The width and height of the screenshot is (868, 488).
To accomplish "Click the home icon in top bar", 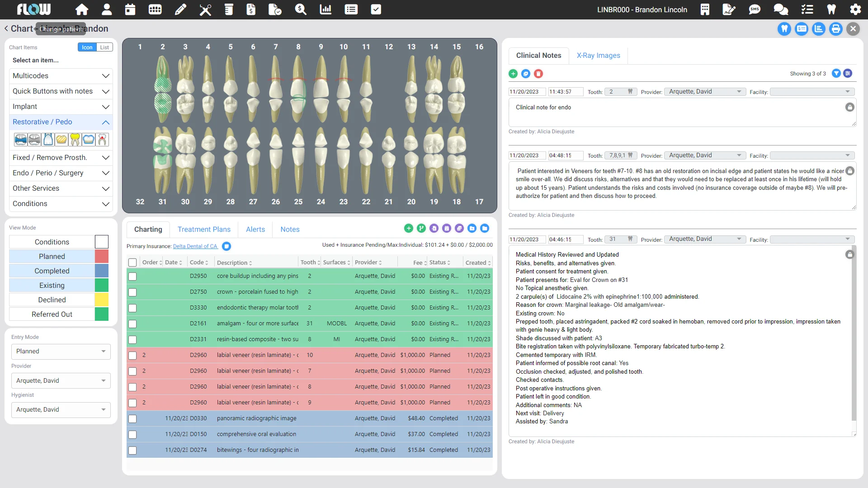I will (82, 9).
